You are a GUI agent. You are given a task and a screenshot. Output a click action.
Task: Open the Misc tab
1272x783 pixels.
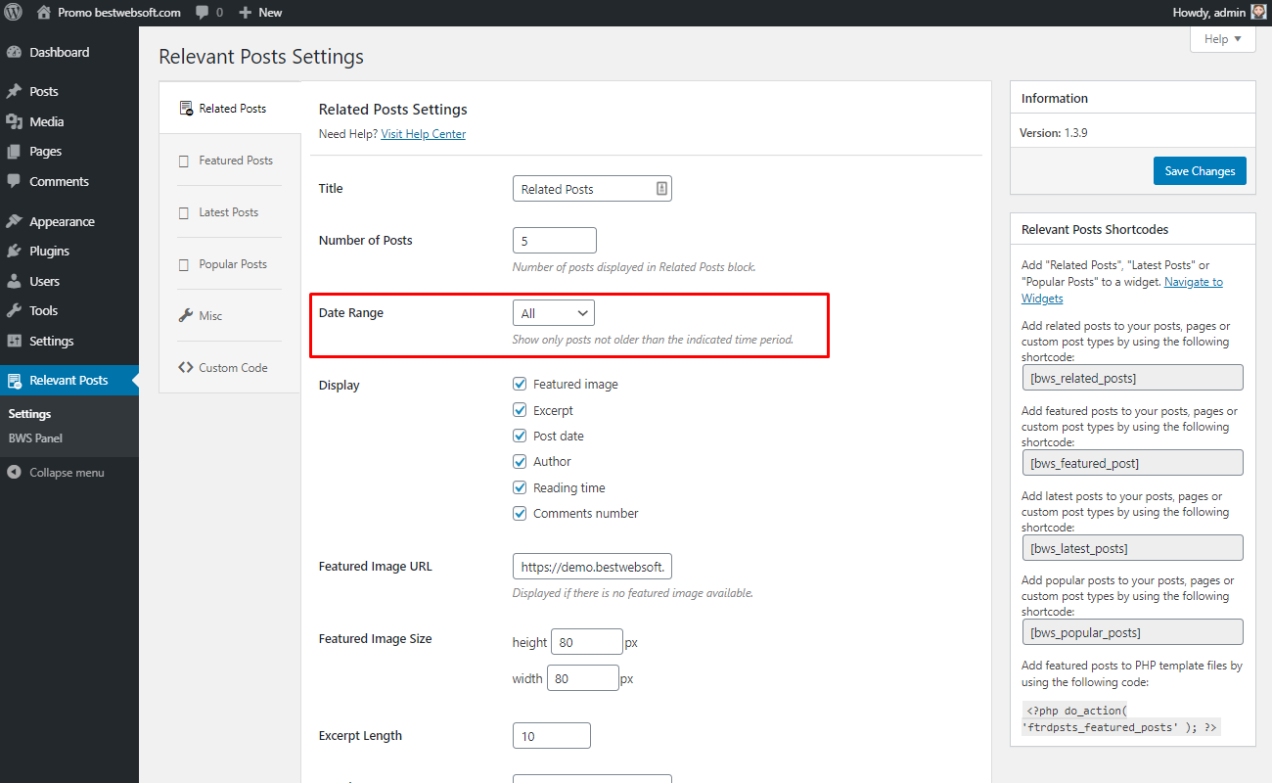pos(230,316)
